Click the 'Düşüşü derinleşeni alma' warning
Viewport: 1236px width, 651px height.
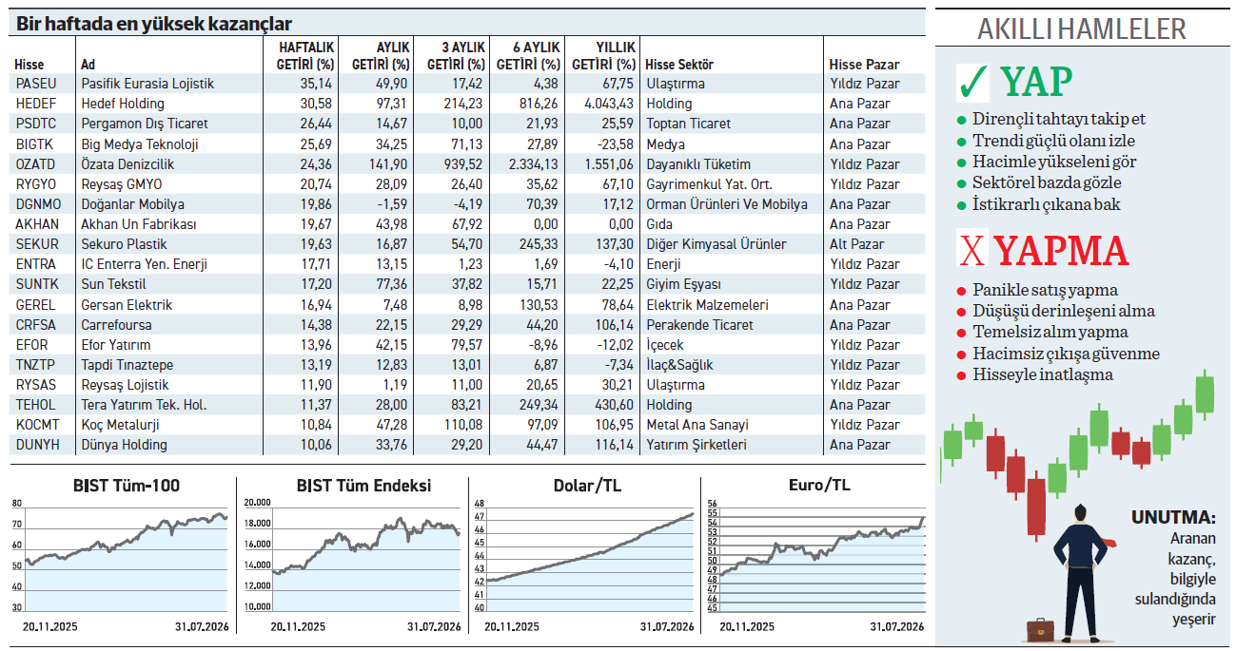(x=1064, y=312)
